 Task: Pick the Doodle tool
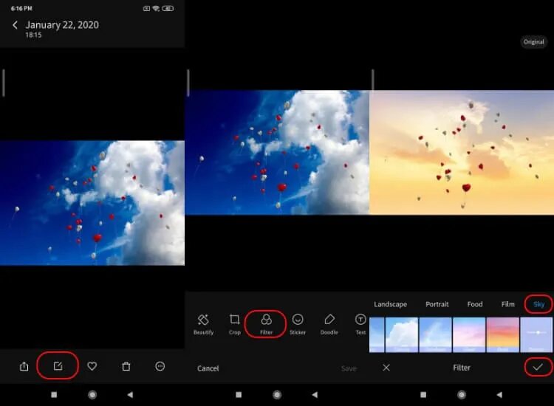[329, 323]
